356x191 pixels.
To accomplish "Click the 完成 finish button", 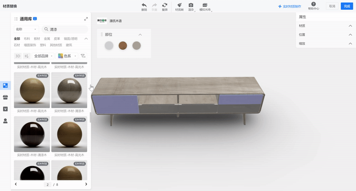I will (346, 6).
